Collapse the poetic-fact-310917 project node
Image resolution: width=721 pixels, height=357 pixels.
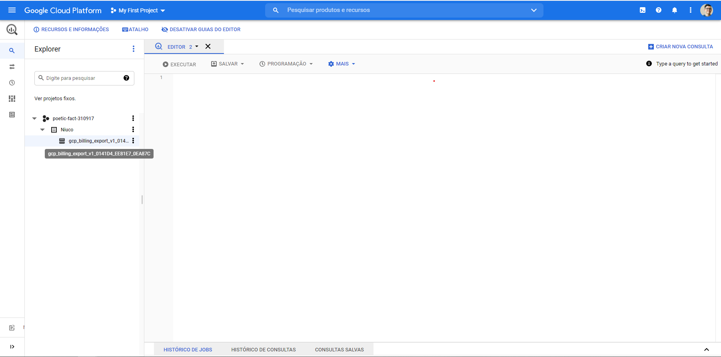click(34, 119)
